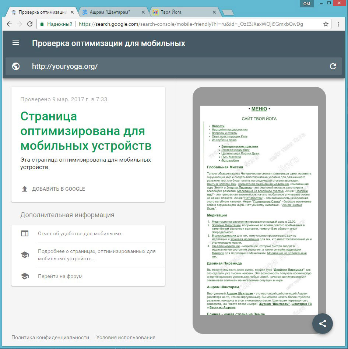Viewport: 348px width, 349px height.
Task: Click Эзотерические практики link
Action: 240,147
